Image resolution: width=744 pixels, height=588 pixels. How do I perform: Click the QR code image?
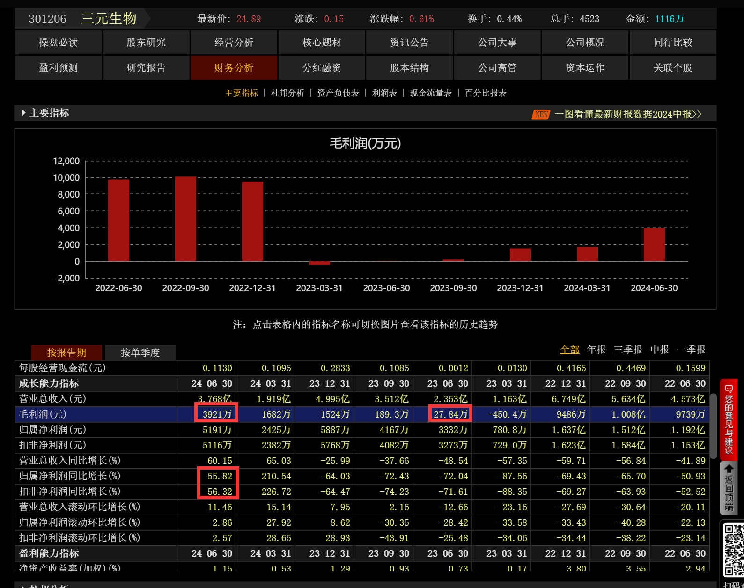tap(733, 550)
